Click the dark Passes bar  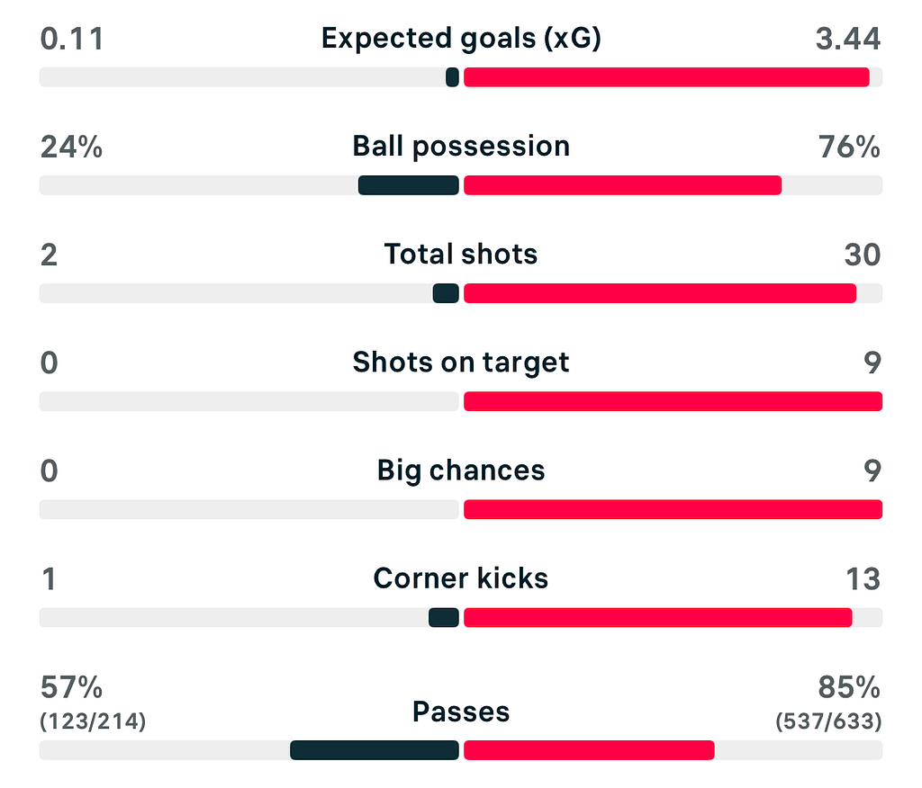(375, 750)
